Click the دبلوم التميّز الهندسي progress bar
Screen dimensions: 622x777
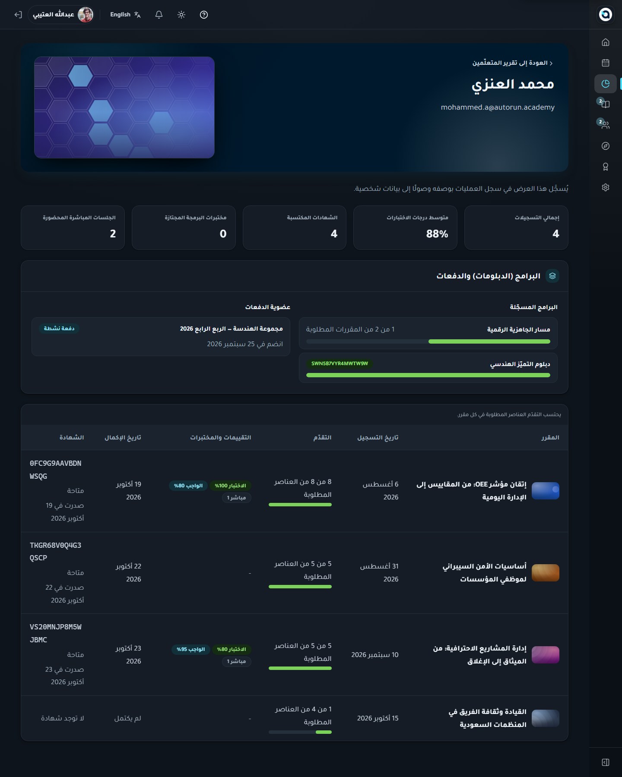point(428,375)
